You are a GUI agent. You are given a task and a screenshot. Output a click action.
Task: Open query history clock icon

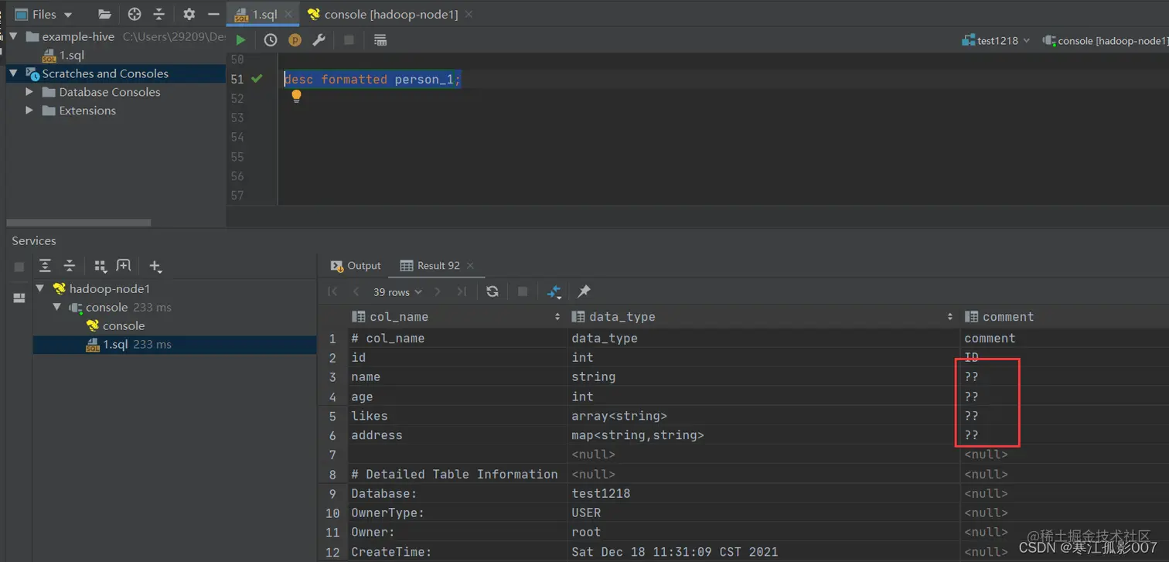coord(271,40)
